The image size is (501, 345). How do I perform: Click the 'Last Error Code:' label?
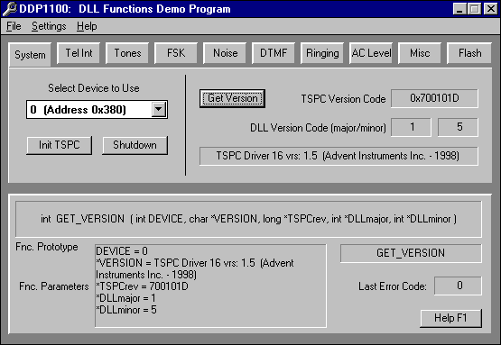pos(393,286)
